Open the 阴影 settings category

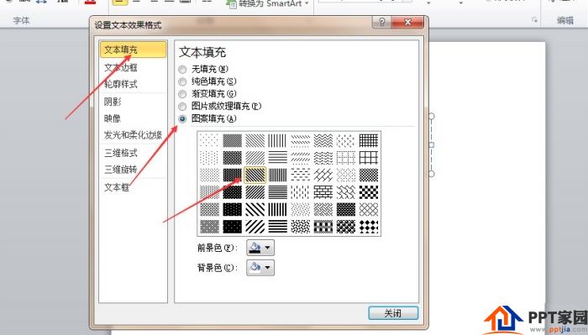point(113,102)
